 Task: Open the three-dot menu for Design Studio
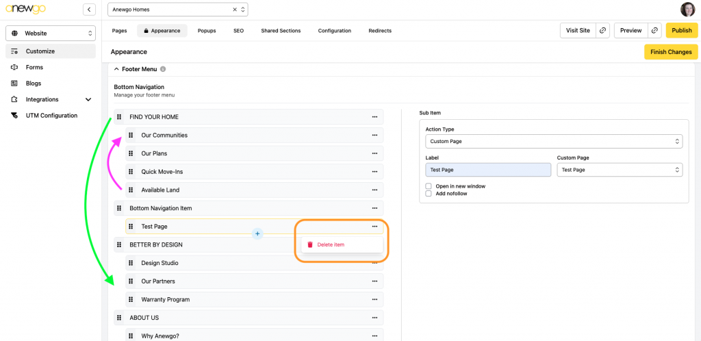click(374, 263)
